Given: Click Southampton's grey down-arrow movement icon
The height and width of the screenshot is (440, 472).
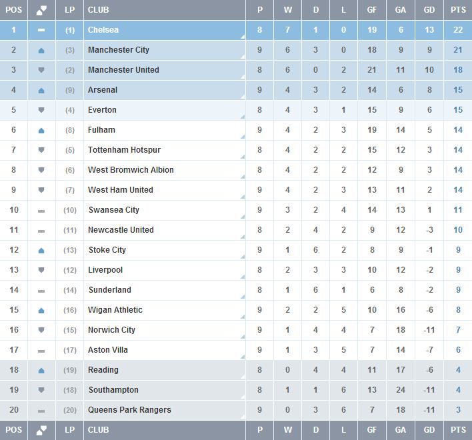Looking at the screenshot, I should point(41,390).
